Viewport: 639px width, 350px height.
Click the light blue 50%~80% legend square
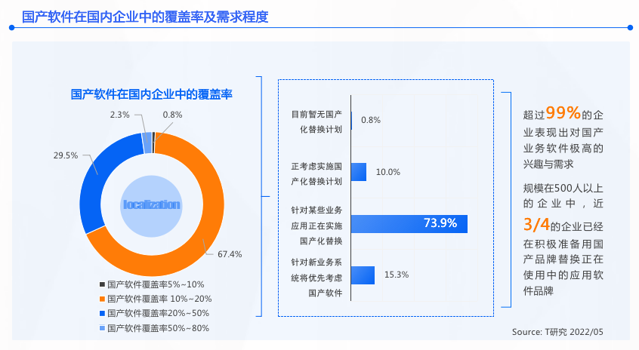click(x=102, y=328)
